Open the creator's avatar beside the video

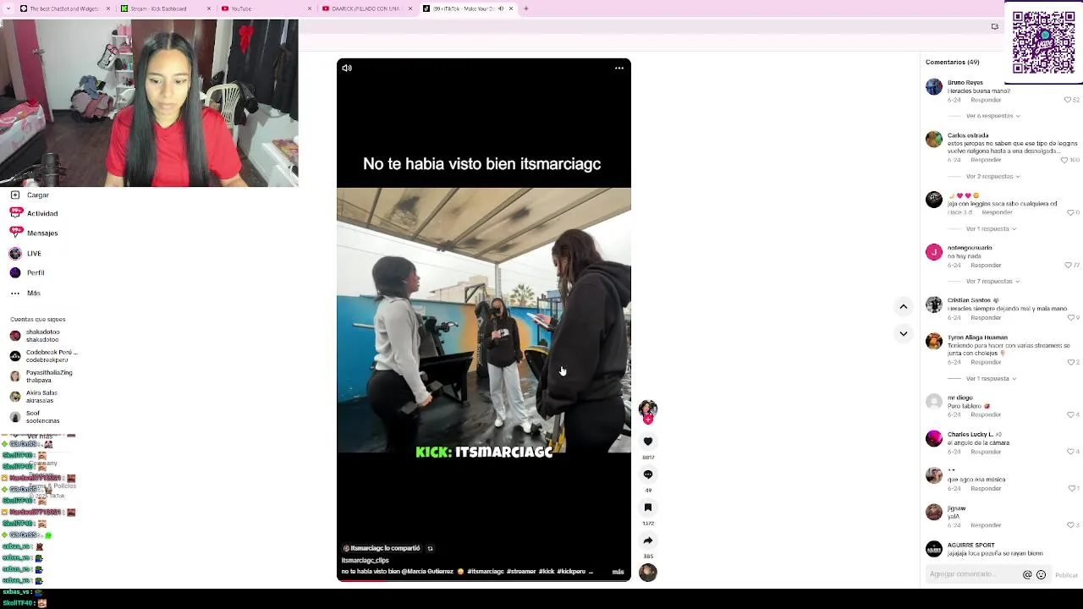[648, 410]
